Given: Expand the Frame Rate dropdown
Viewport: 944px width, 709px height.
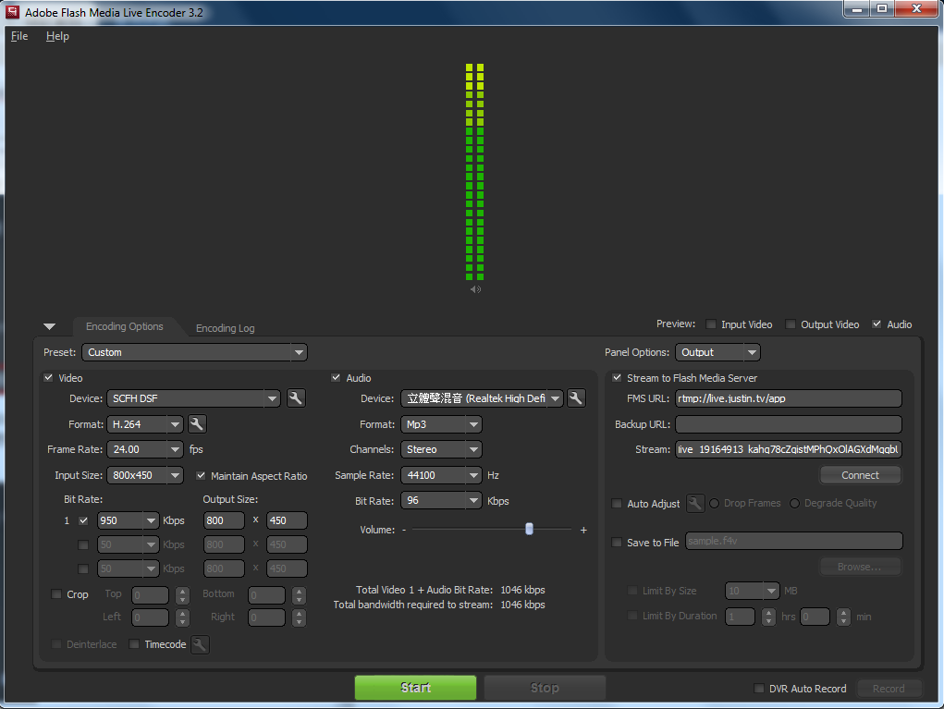Looking at the screenshot, I should (x=175, y=449).
